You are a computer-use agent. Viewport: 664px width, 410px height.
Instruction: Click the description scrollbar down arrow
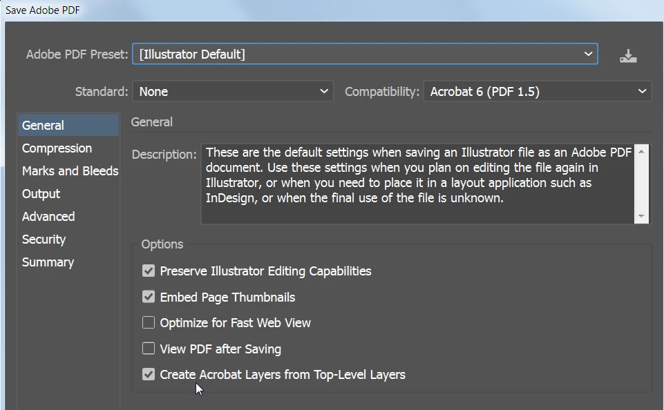642,216
